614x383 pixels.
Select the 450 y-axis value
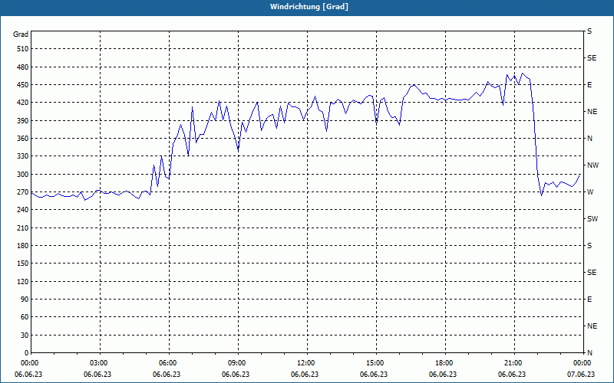23,85
